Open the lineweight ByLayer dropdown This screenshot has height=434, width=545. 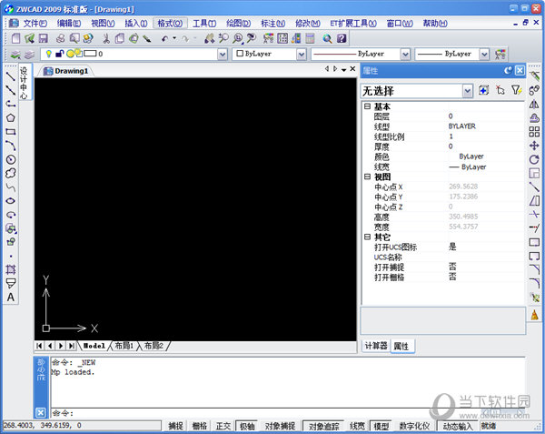pyautogui.click(x=484, y=54)
